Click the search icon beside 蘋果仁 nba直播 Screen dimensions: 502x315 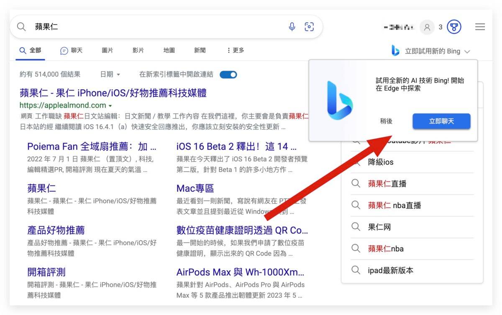coord(356,205)
